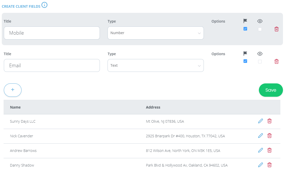Click the eye icon in Mobile row

(x=260, y=21)
